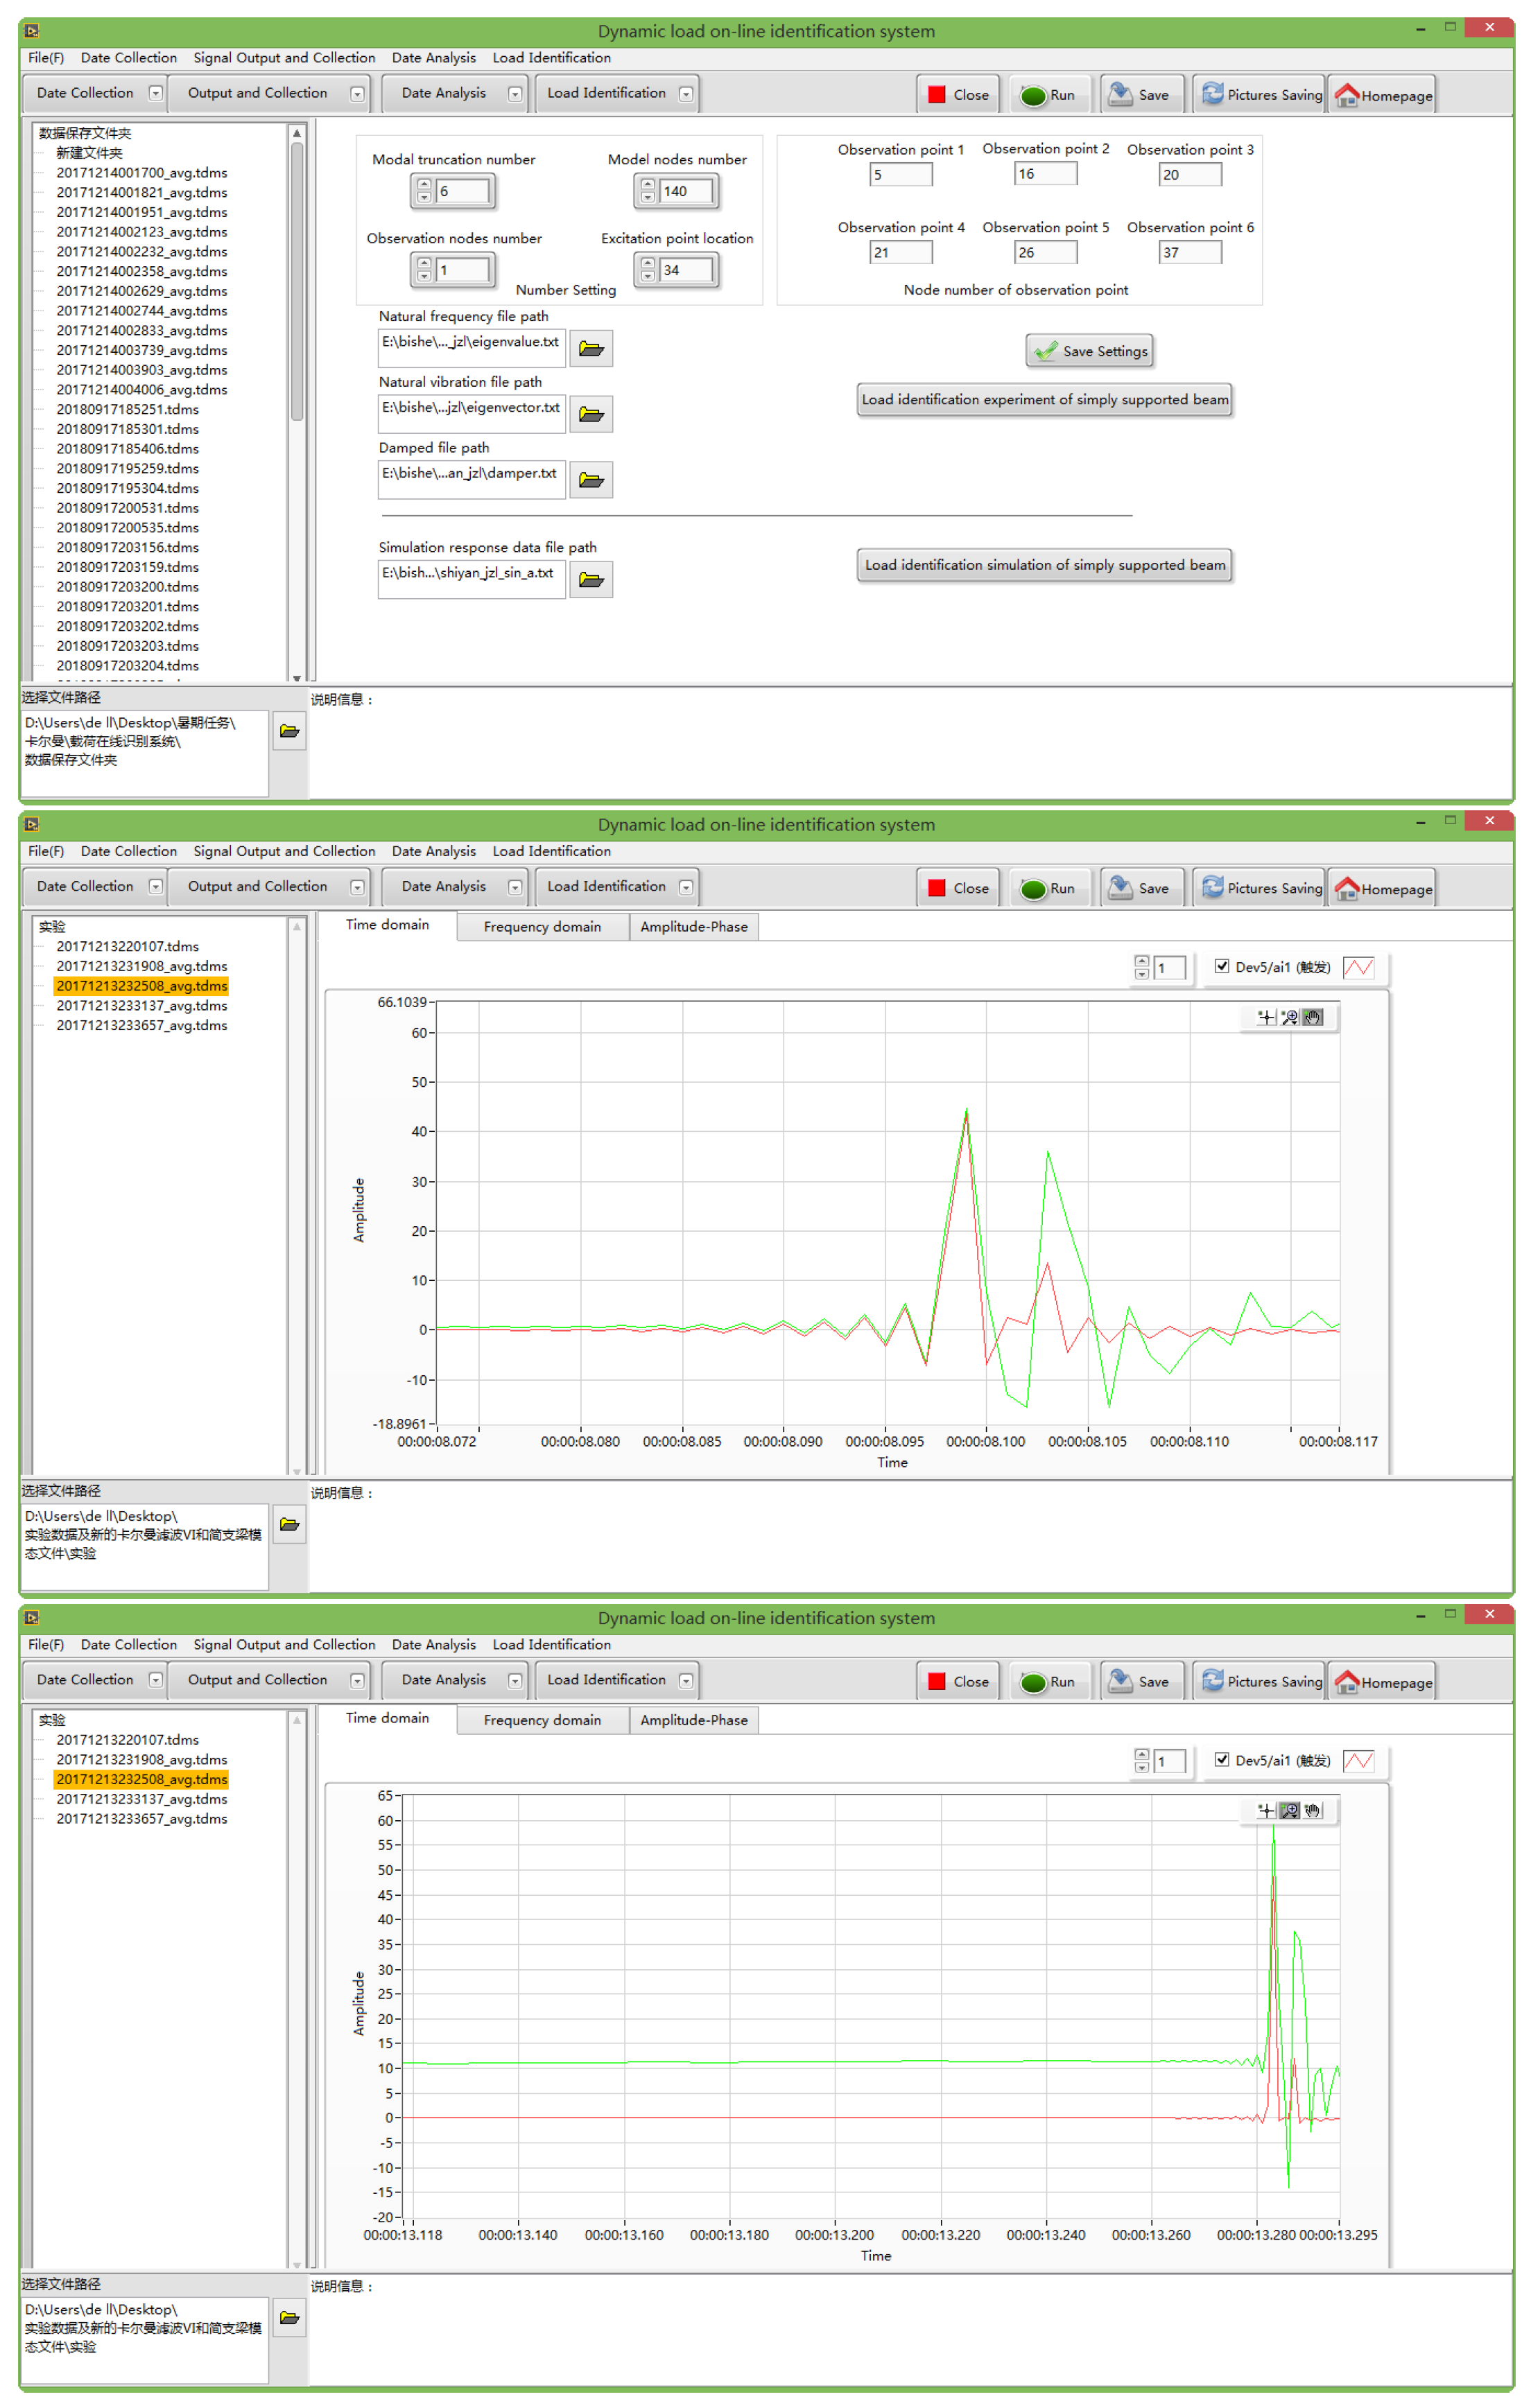Open Signal Output and Collection menu in settings window
1531x2408 pixels.
[284, 58]
